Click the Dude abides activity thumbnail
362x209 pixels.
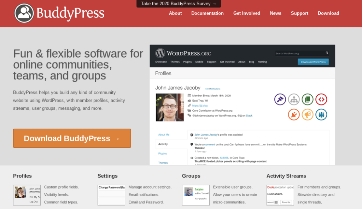pyautogui.click(x=280, y=195)
